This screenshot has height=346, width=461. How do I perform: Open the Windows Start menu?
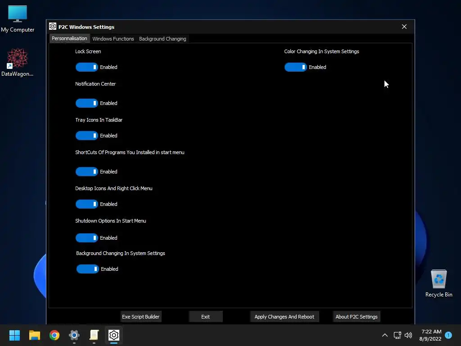14,335
